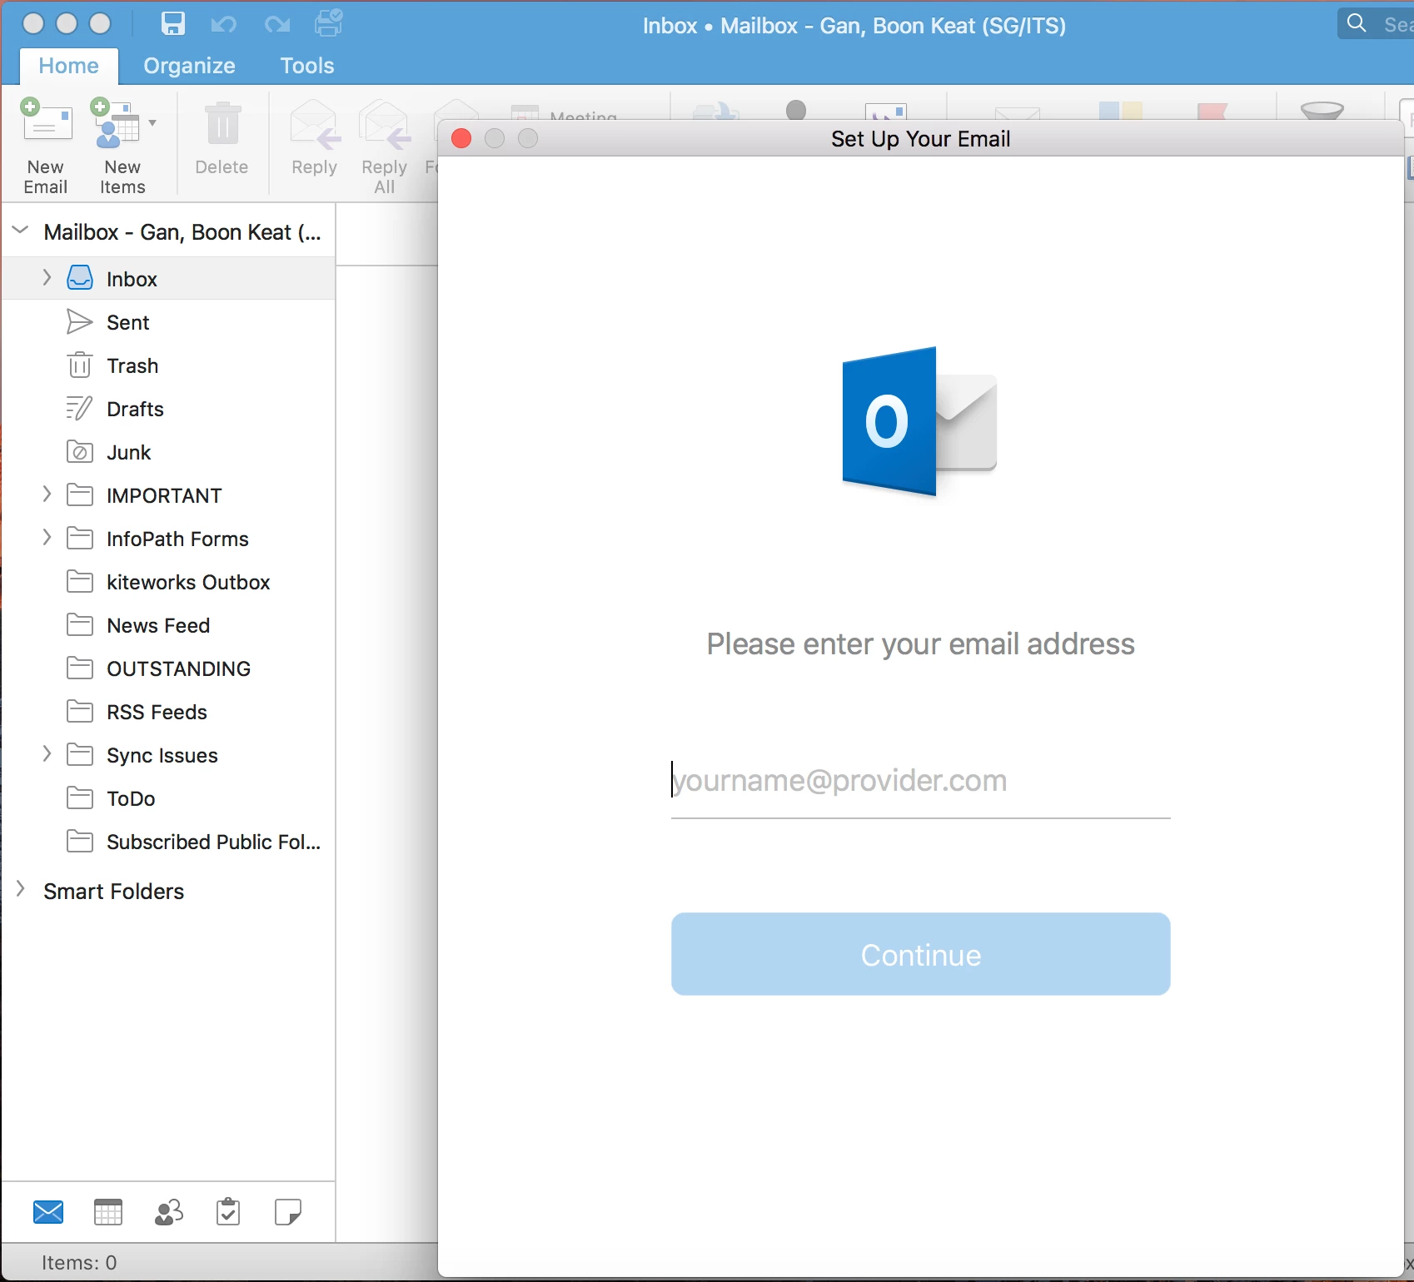This screenshot has width=1414, height=1282.
Task: Switch to Tasks view icon
Action: (228, 1212)
